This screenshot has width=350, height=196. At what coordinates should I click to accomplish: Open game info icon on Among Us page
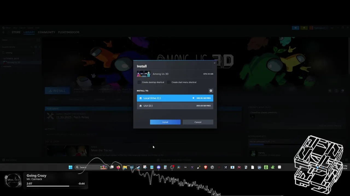pyautogui.click(x=336, y=91)
